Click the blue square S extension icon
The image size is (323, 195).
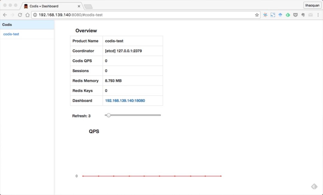tap(273, 15)
